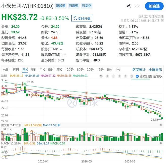The image size is (167, 165).
Task: Click the MA30:28.55 moving average label
Action: [x=64, y=76]
